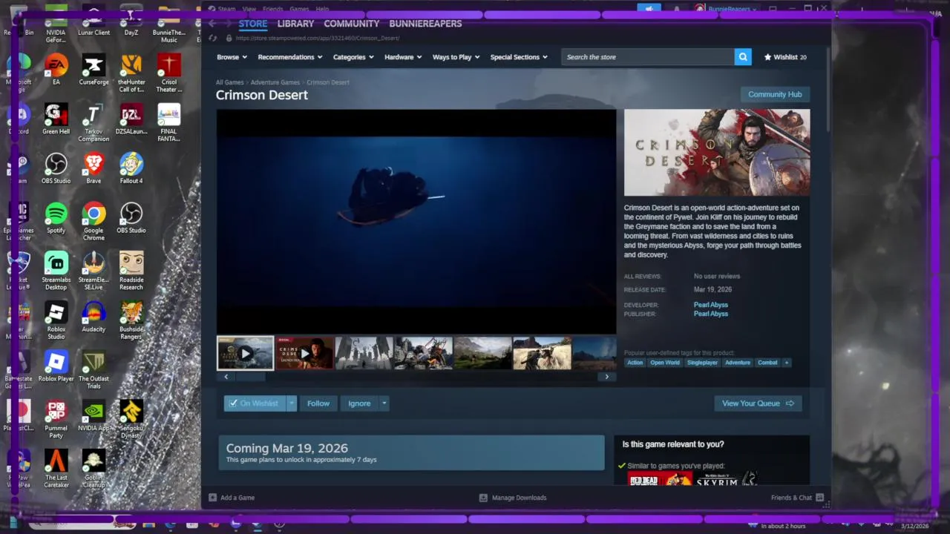950x534 pixels.
Task: Click the Singleplayer tag
Action: coord(702,363)
